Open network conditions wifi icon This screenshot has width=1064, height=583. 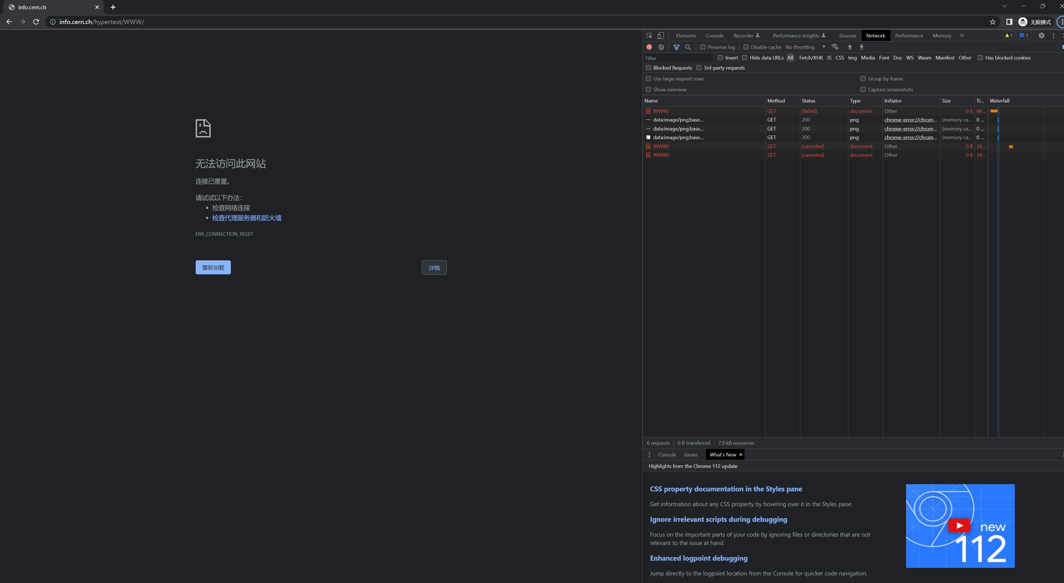[x=835, y=47]
